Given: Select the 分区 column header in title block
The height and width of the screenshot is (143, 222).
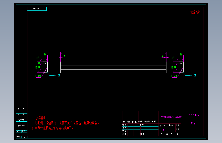Looking at the screenshot, I should tap(134, 122).
